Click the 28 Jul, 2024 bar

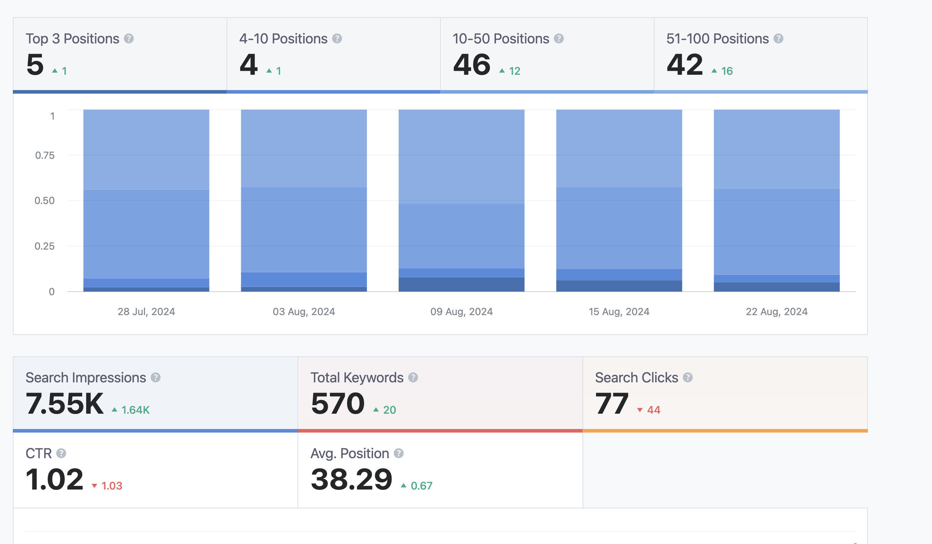[x=146, y=201]
